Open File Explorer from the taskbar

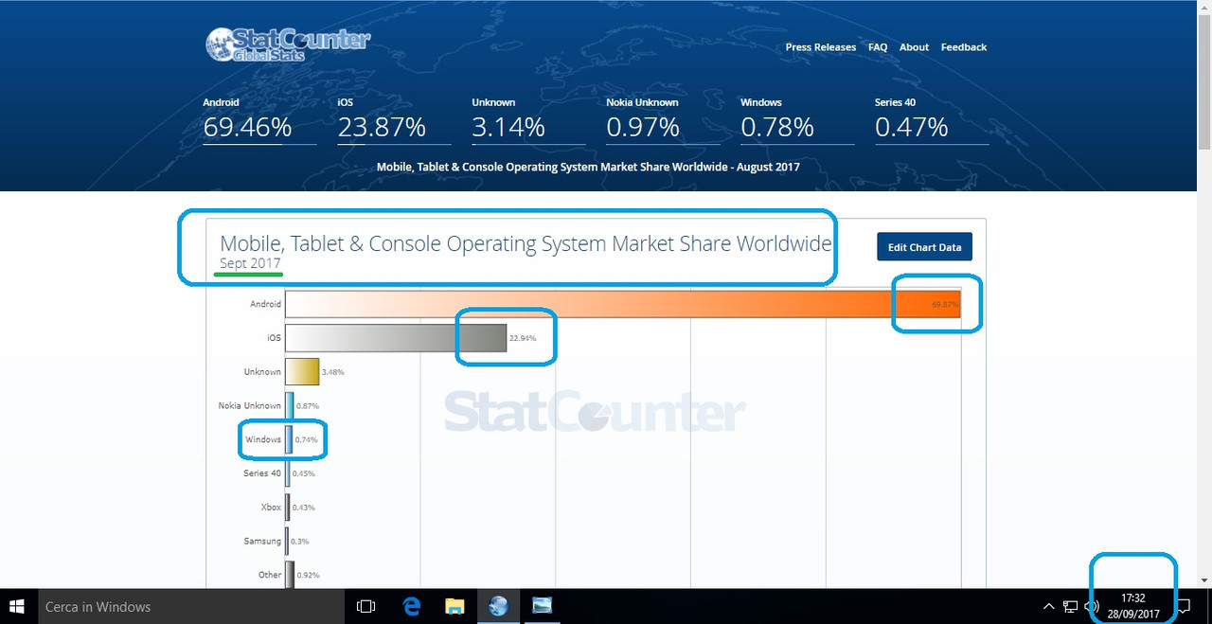tap(454, 606)
